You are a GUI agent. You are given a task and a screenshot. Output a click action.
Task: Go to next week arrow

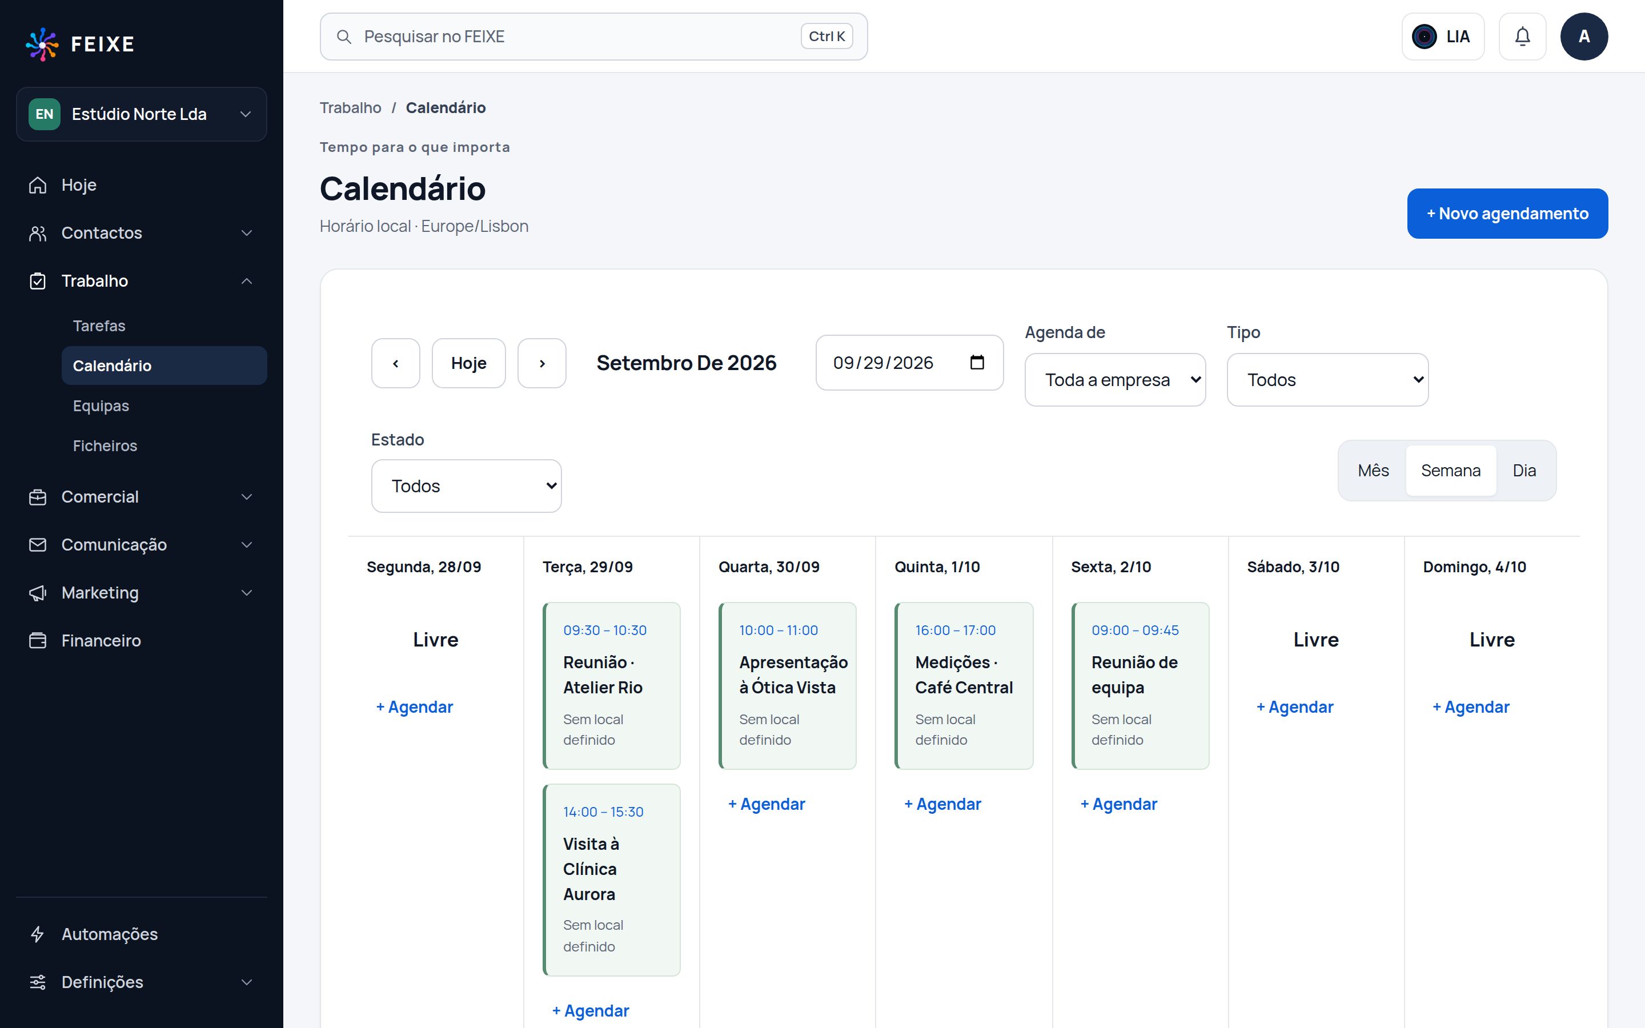[x=541, y=363]
